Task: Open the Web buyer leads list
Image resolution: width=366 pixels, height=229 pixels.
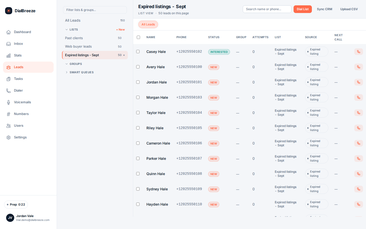Action: click(x=95, y=47)
